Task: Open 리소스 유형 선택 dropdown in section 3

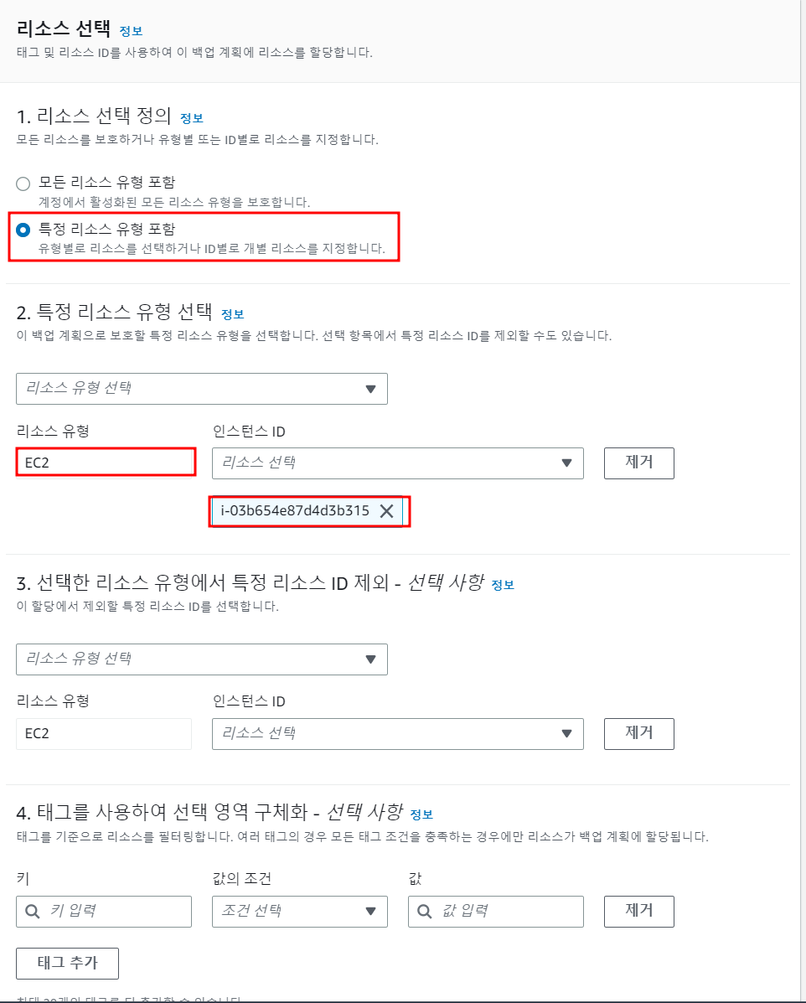Action: tap(201, 659)
